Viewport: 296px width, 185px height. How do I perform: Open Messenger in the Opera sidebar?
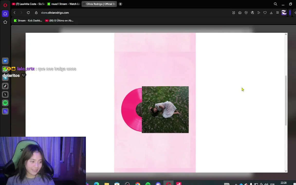pyautogui.click(x=5, y=61)
